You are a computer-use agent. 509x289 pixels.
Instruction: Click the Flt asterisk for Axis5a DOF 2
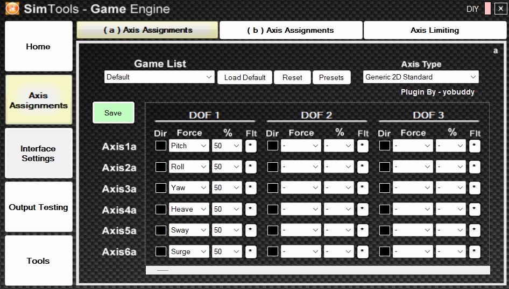point(363,230)
